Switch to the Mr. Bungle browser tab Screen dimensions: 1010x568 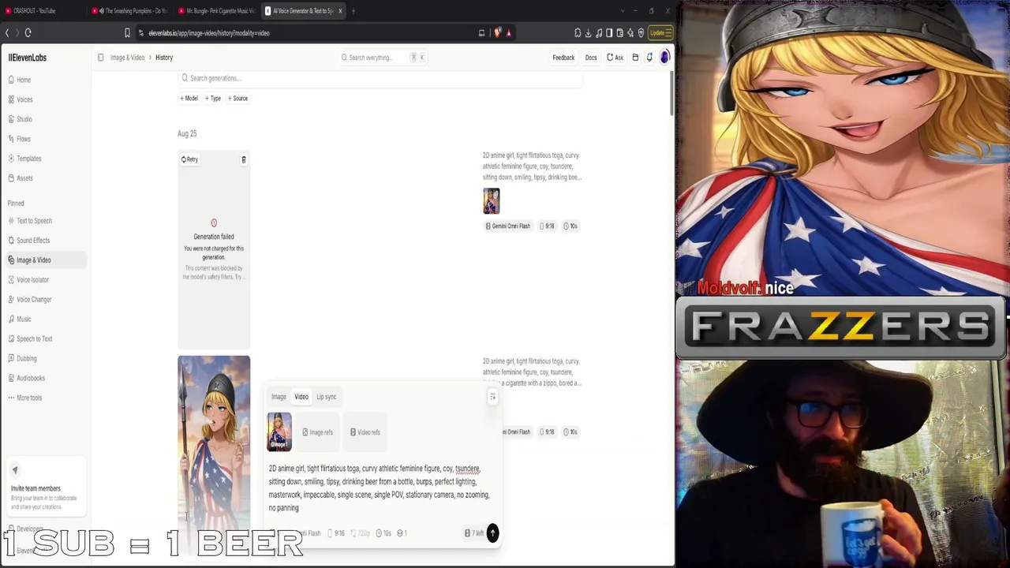click(216, 11)
